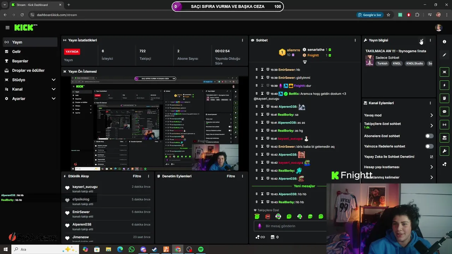Open the Etkinlik Akışı Filtre dropdown
The width and height of the screenshot is (452, 254).
[137, 176]
